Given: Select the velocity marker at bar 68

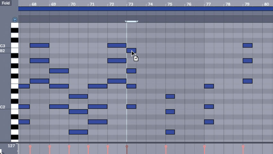Looking at the screenshot, I should click(30, 147).
